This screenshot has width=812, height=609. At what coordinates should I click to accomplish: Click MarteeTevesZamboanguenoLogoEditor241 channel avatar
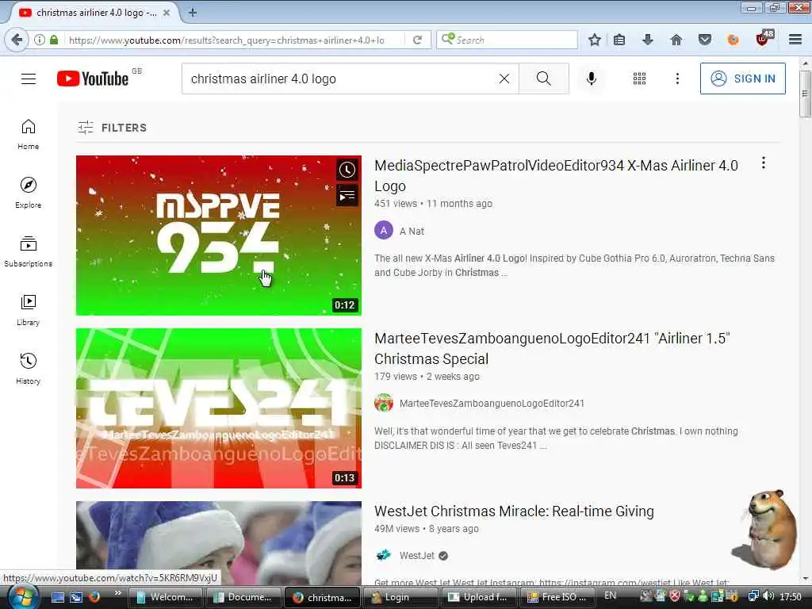coord(384,403)
